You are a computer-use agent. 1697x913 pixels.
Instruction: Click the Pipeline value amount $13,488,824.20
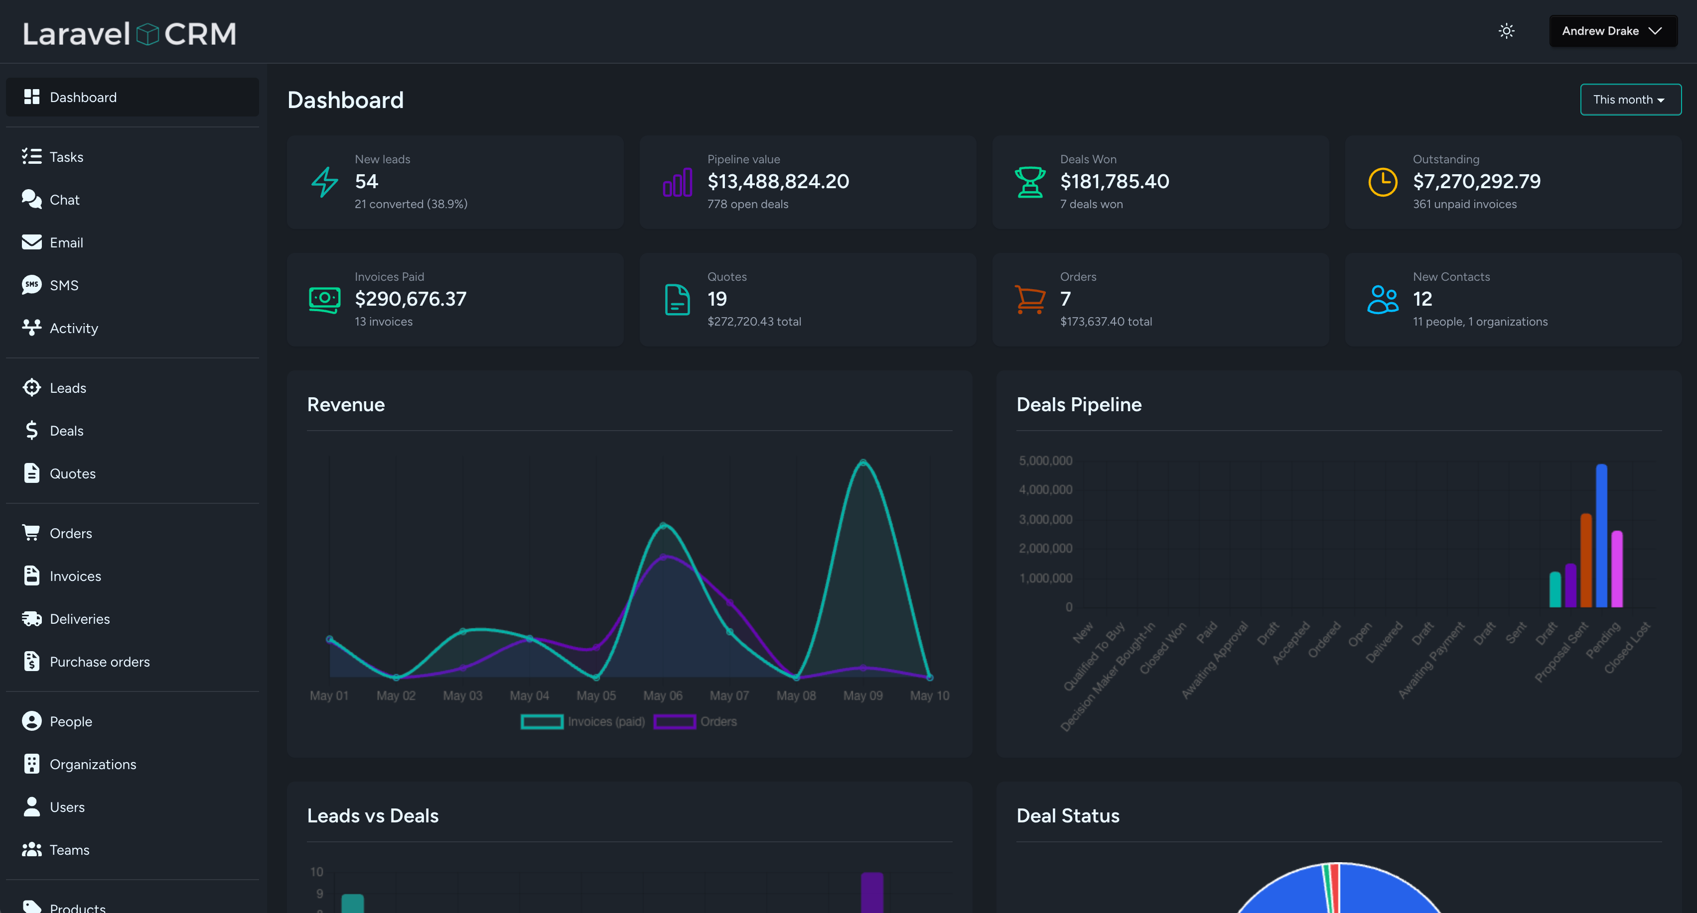pyautogui.click(x=778, y=181)
